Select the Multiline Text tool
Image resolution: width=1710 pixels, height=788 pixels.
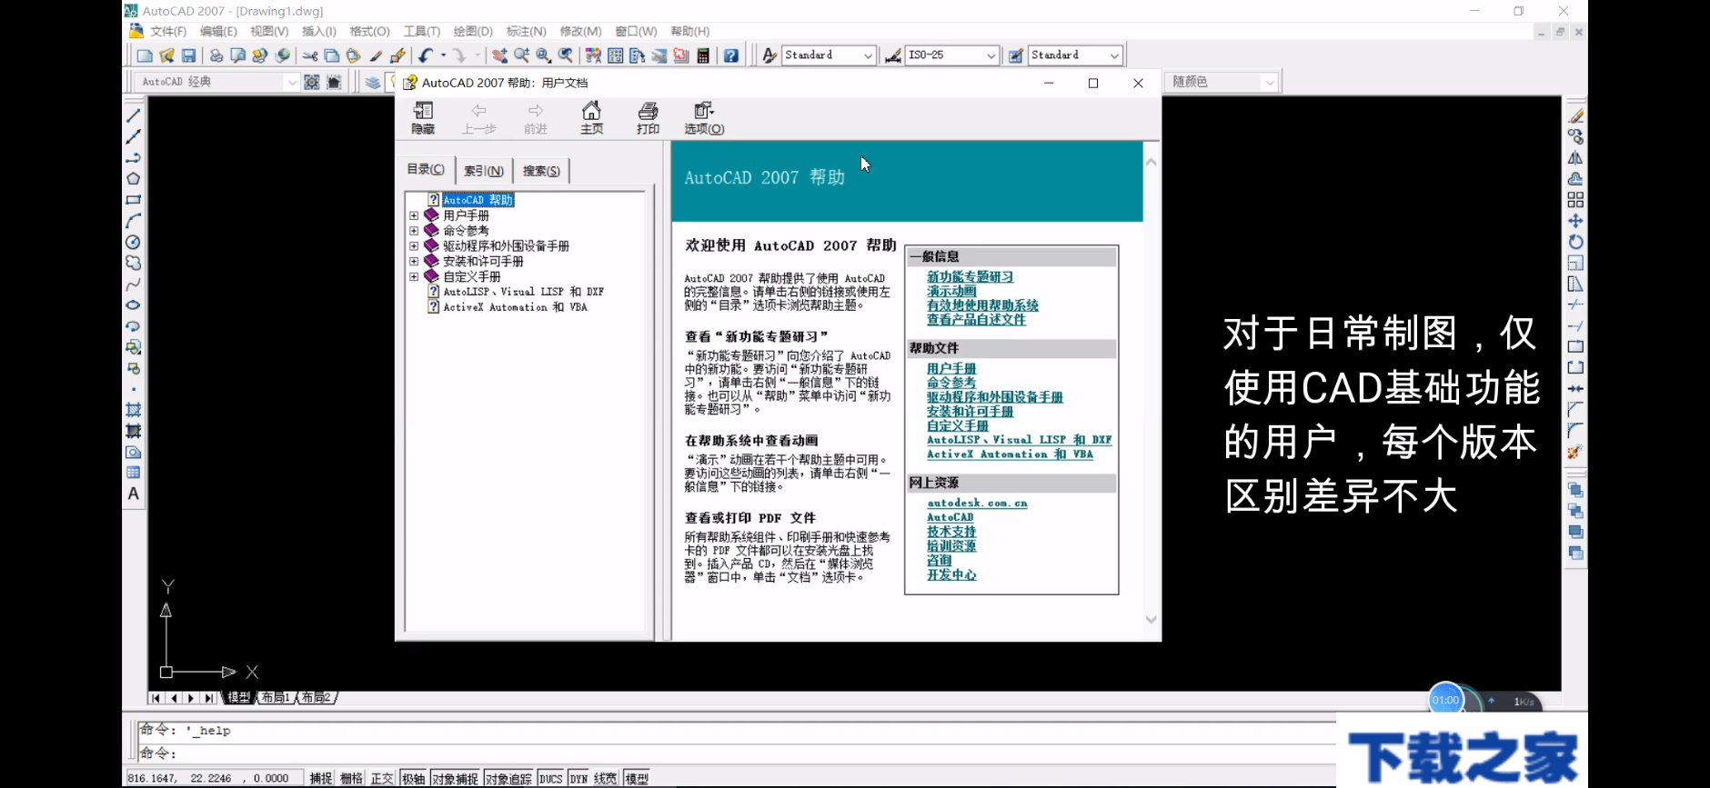click(x=134, y=494)
